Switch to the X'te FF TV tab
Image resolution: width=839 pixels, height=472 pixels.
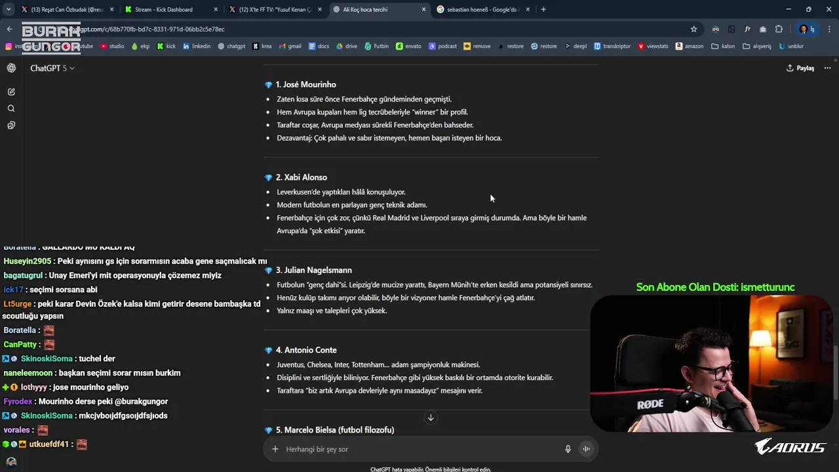pos(275,9)
